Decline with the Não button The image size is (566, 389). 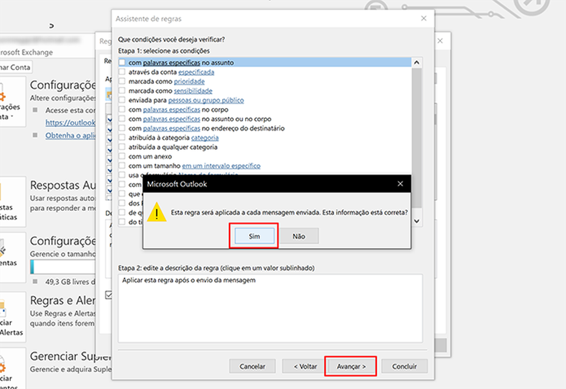tap(299, 236)
